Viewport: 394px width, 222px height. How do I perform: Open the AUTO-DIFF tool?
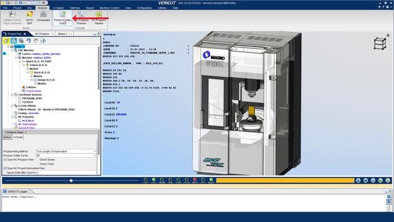(x=30, y=18)
